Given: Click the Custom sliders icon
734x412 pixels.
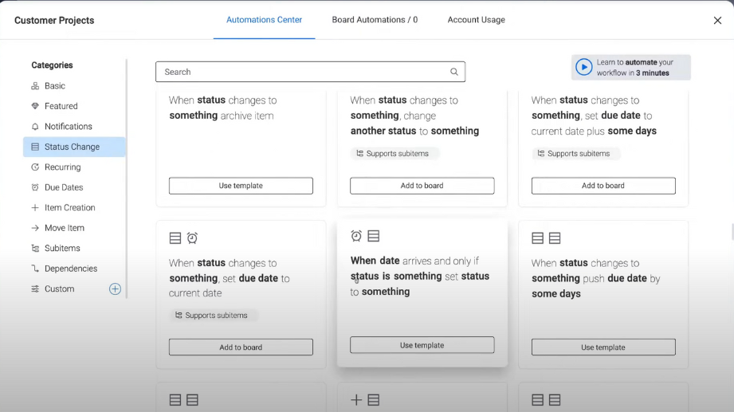Looking at the screenshot, I should (x=35, y=288).
